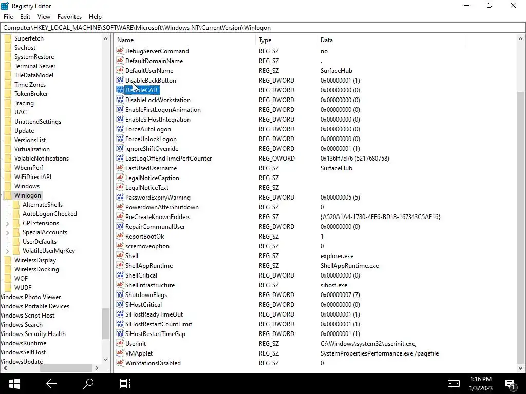This screenshot has width=526, height=394.
Task: Click the PasswordExpiryWarning DWORD icon
Action: point(120,197)
